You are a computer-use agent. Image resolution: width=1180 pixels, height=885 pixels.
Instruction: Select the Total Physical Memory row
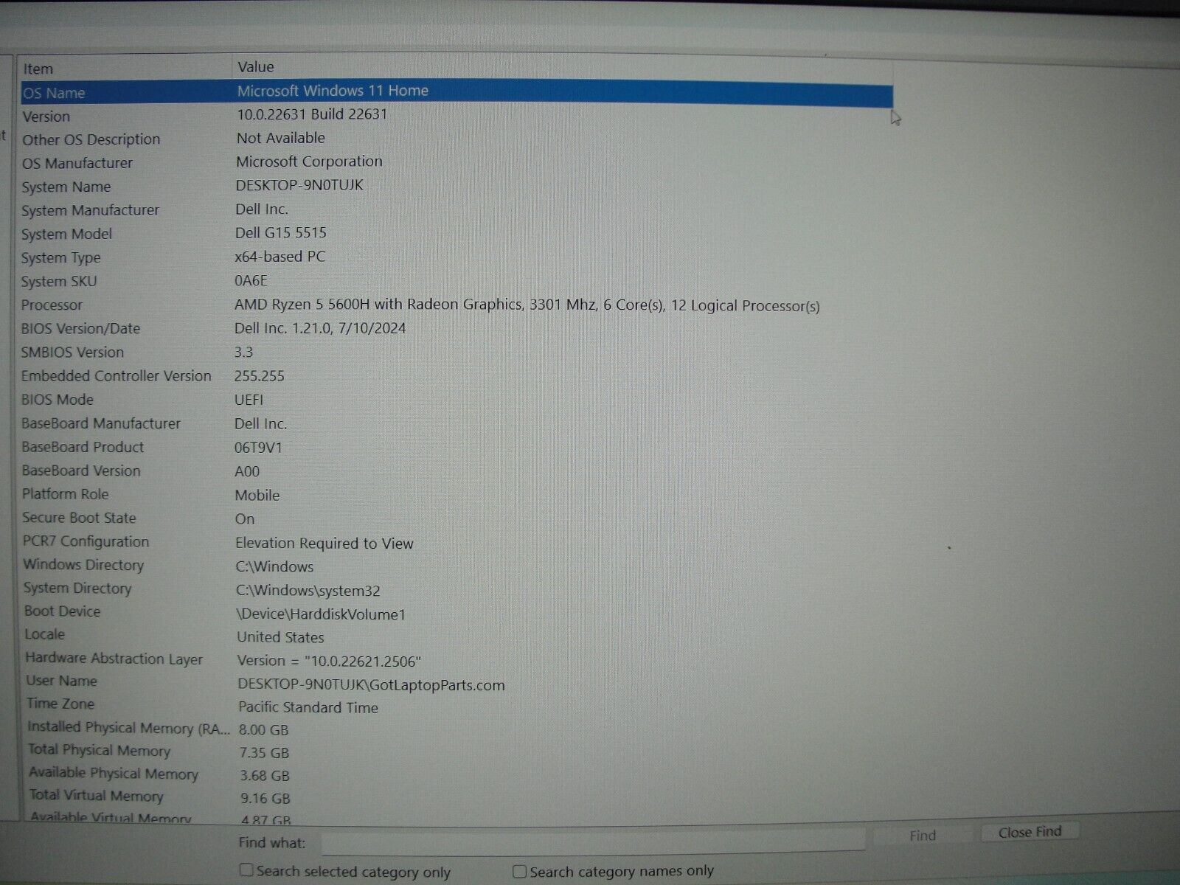click(457, 752)
